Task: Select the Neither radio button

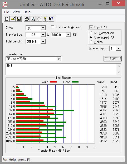Action: [91, 42]
